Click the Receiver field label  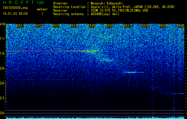[x=60, y=10]
